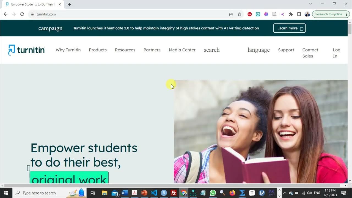Open the purple sparkles extension
This screenshot has height=198, width=352.
coord(283,14)
